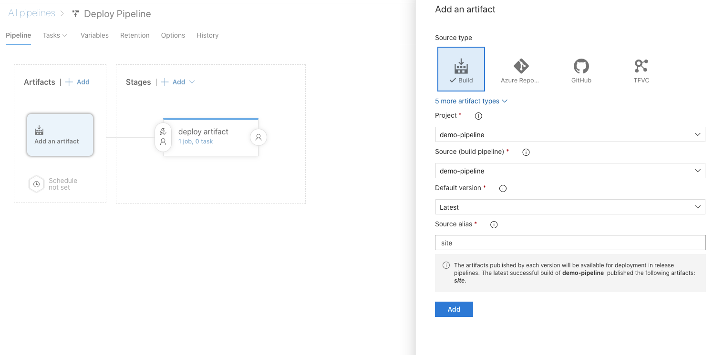
Task: Open the schedule settings via clock icon
Action: coord(36,183)
